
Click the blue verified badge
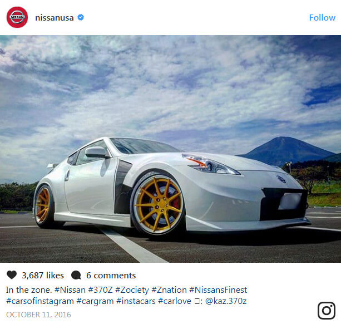click(x=81, y=17)
